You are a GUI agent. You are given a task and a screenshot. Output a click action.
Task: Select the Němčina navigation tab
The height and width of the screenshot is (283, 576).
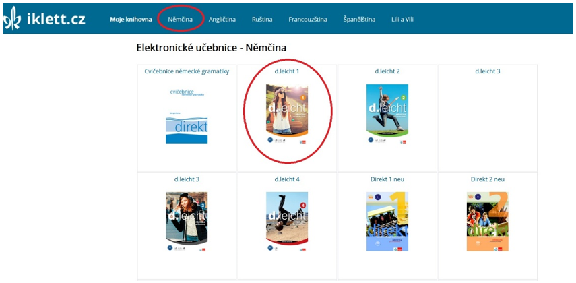click(181, 19)
